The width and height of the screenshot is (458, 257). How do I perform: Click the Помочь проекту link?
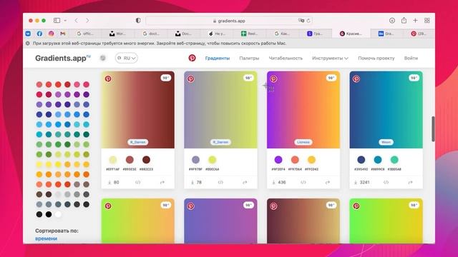(x=376, y=59)
